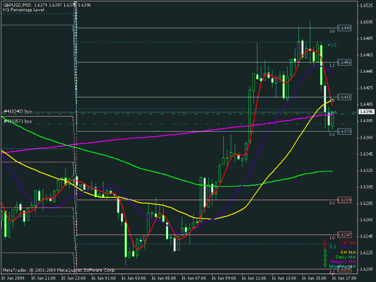
Task: Click the 1.6247 level price box
Action: [x=344, y=235]
